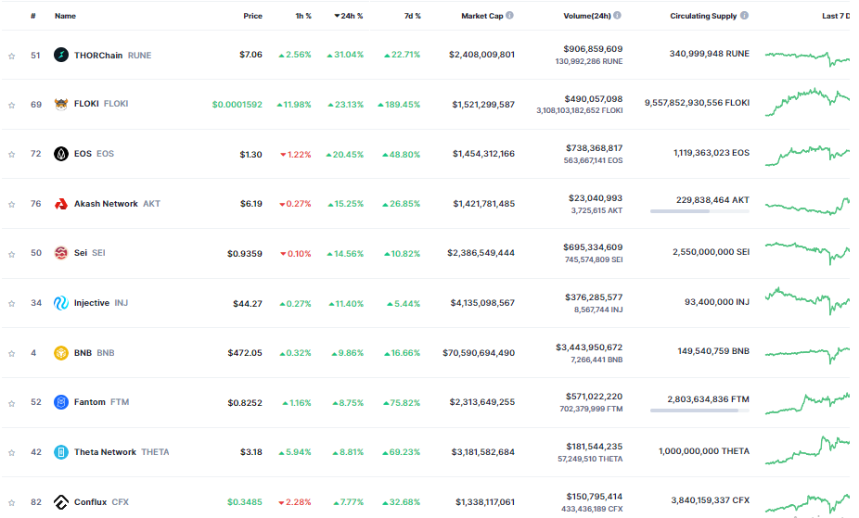Sort by the 7d % column header
859x518 pixels.
[413, 16]
